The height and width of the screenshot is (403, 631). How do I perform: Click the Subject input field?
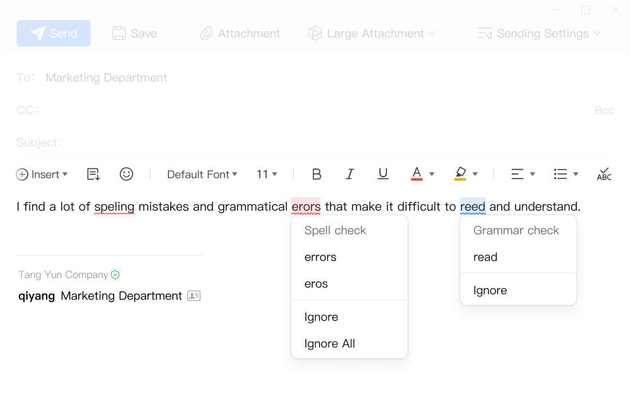click(x=315, y=143)
